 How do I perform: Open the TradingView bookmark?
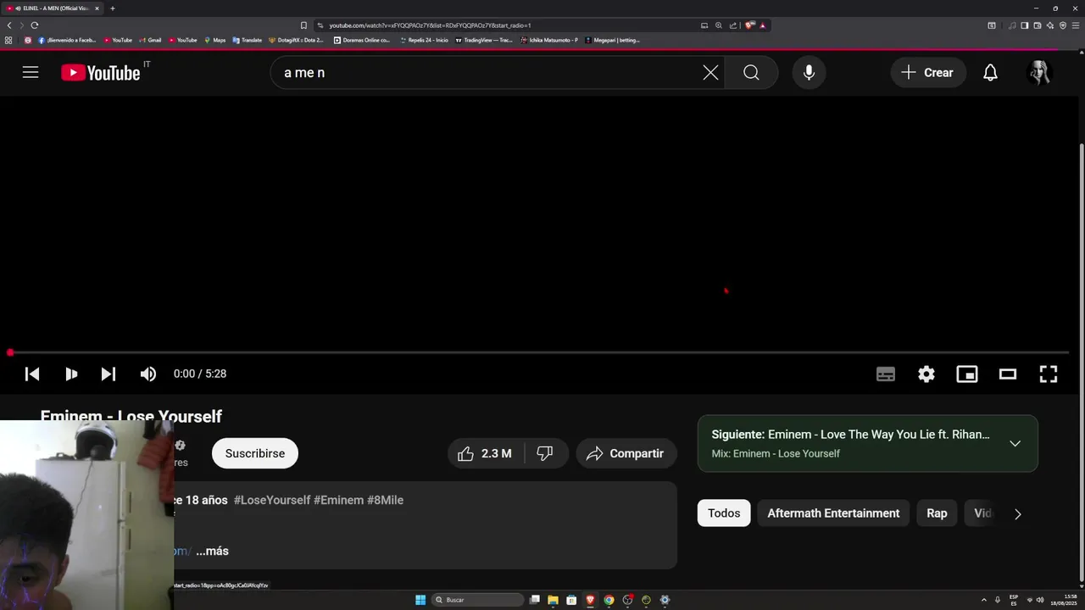484,40
